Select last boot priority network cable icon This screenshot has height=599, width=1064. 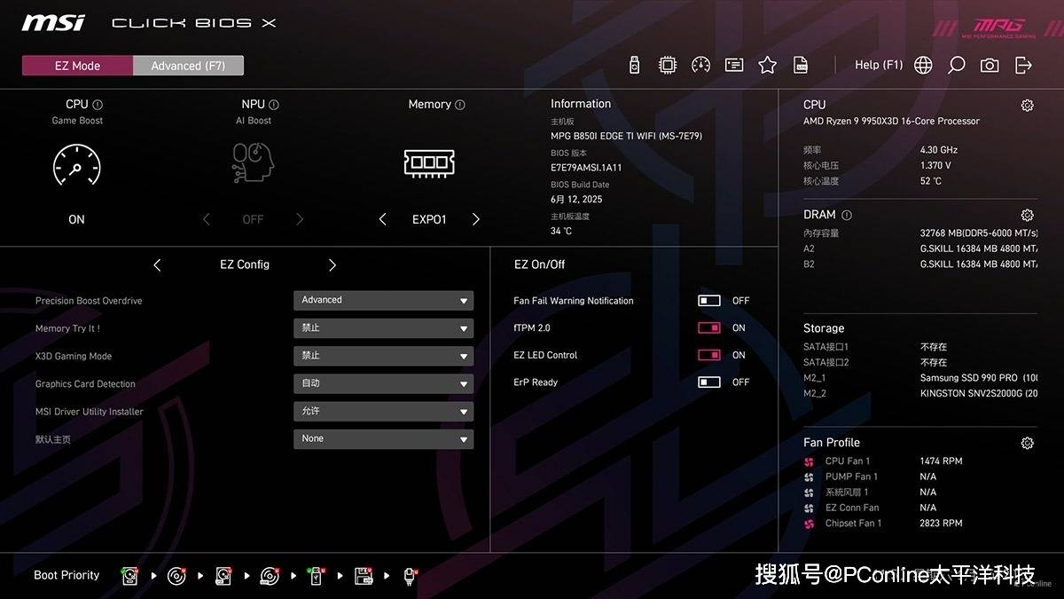tap(411, 576)
